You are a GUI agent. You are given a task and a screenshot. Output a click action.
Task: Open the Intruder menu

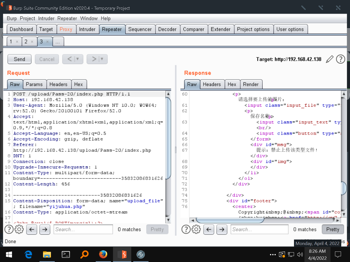tap(46, 18)
